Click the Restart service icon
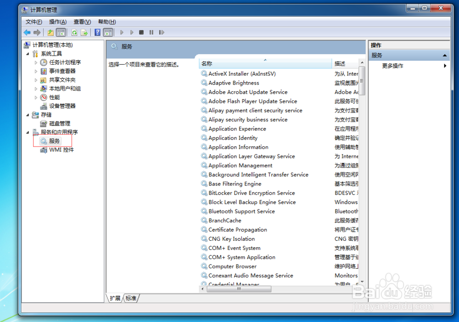 [162, 33]
